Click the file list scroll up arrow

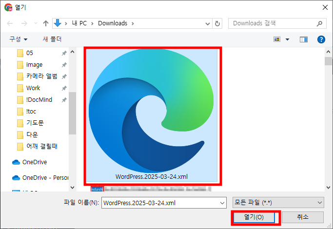pos(328,52)
